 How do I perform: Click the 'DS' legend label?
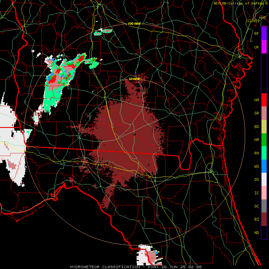tap(256, 180)
